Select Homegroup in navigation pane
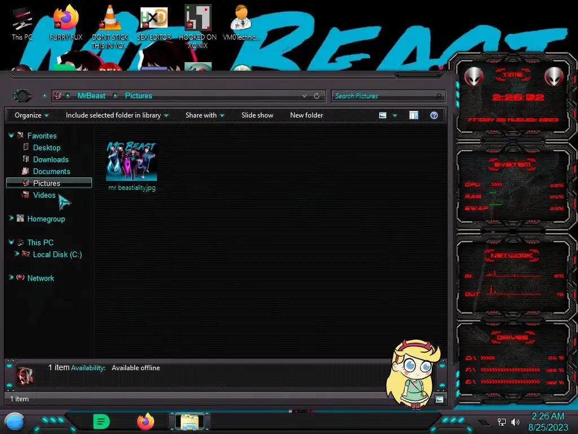This screenshot has width=578, height=434. pyautogui.click(x=46, y=219)
